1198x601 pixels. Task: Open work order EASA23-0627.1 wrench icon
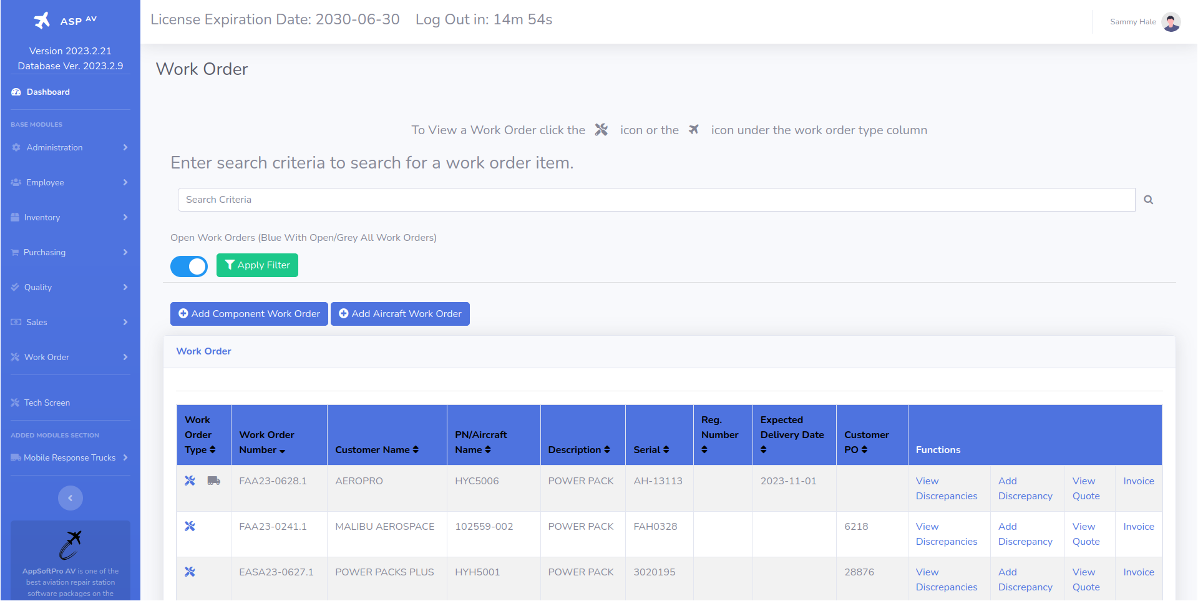[x=190, y=572]
